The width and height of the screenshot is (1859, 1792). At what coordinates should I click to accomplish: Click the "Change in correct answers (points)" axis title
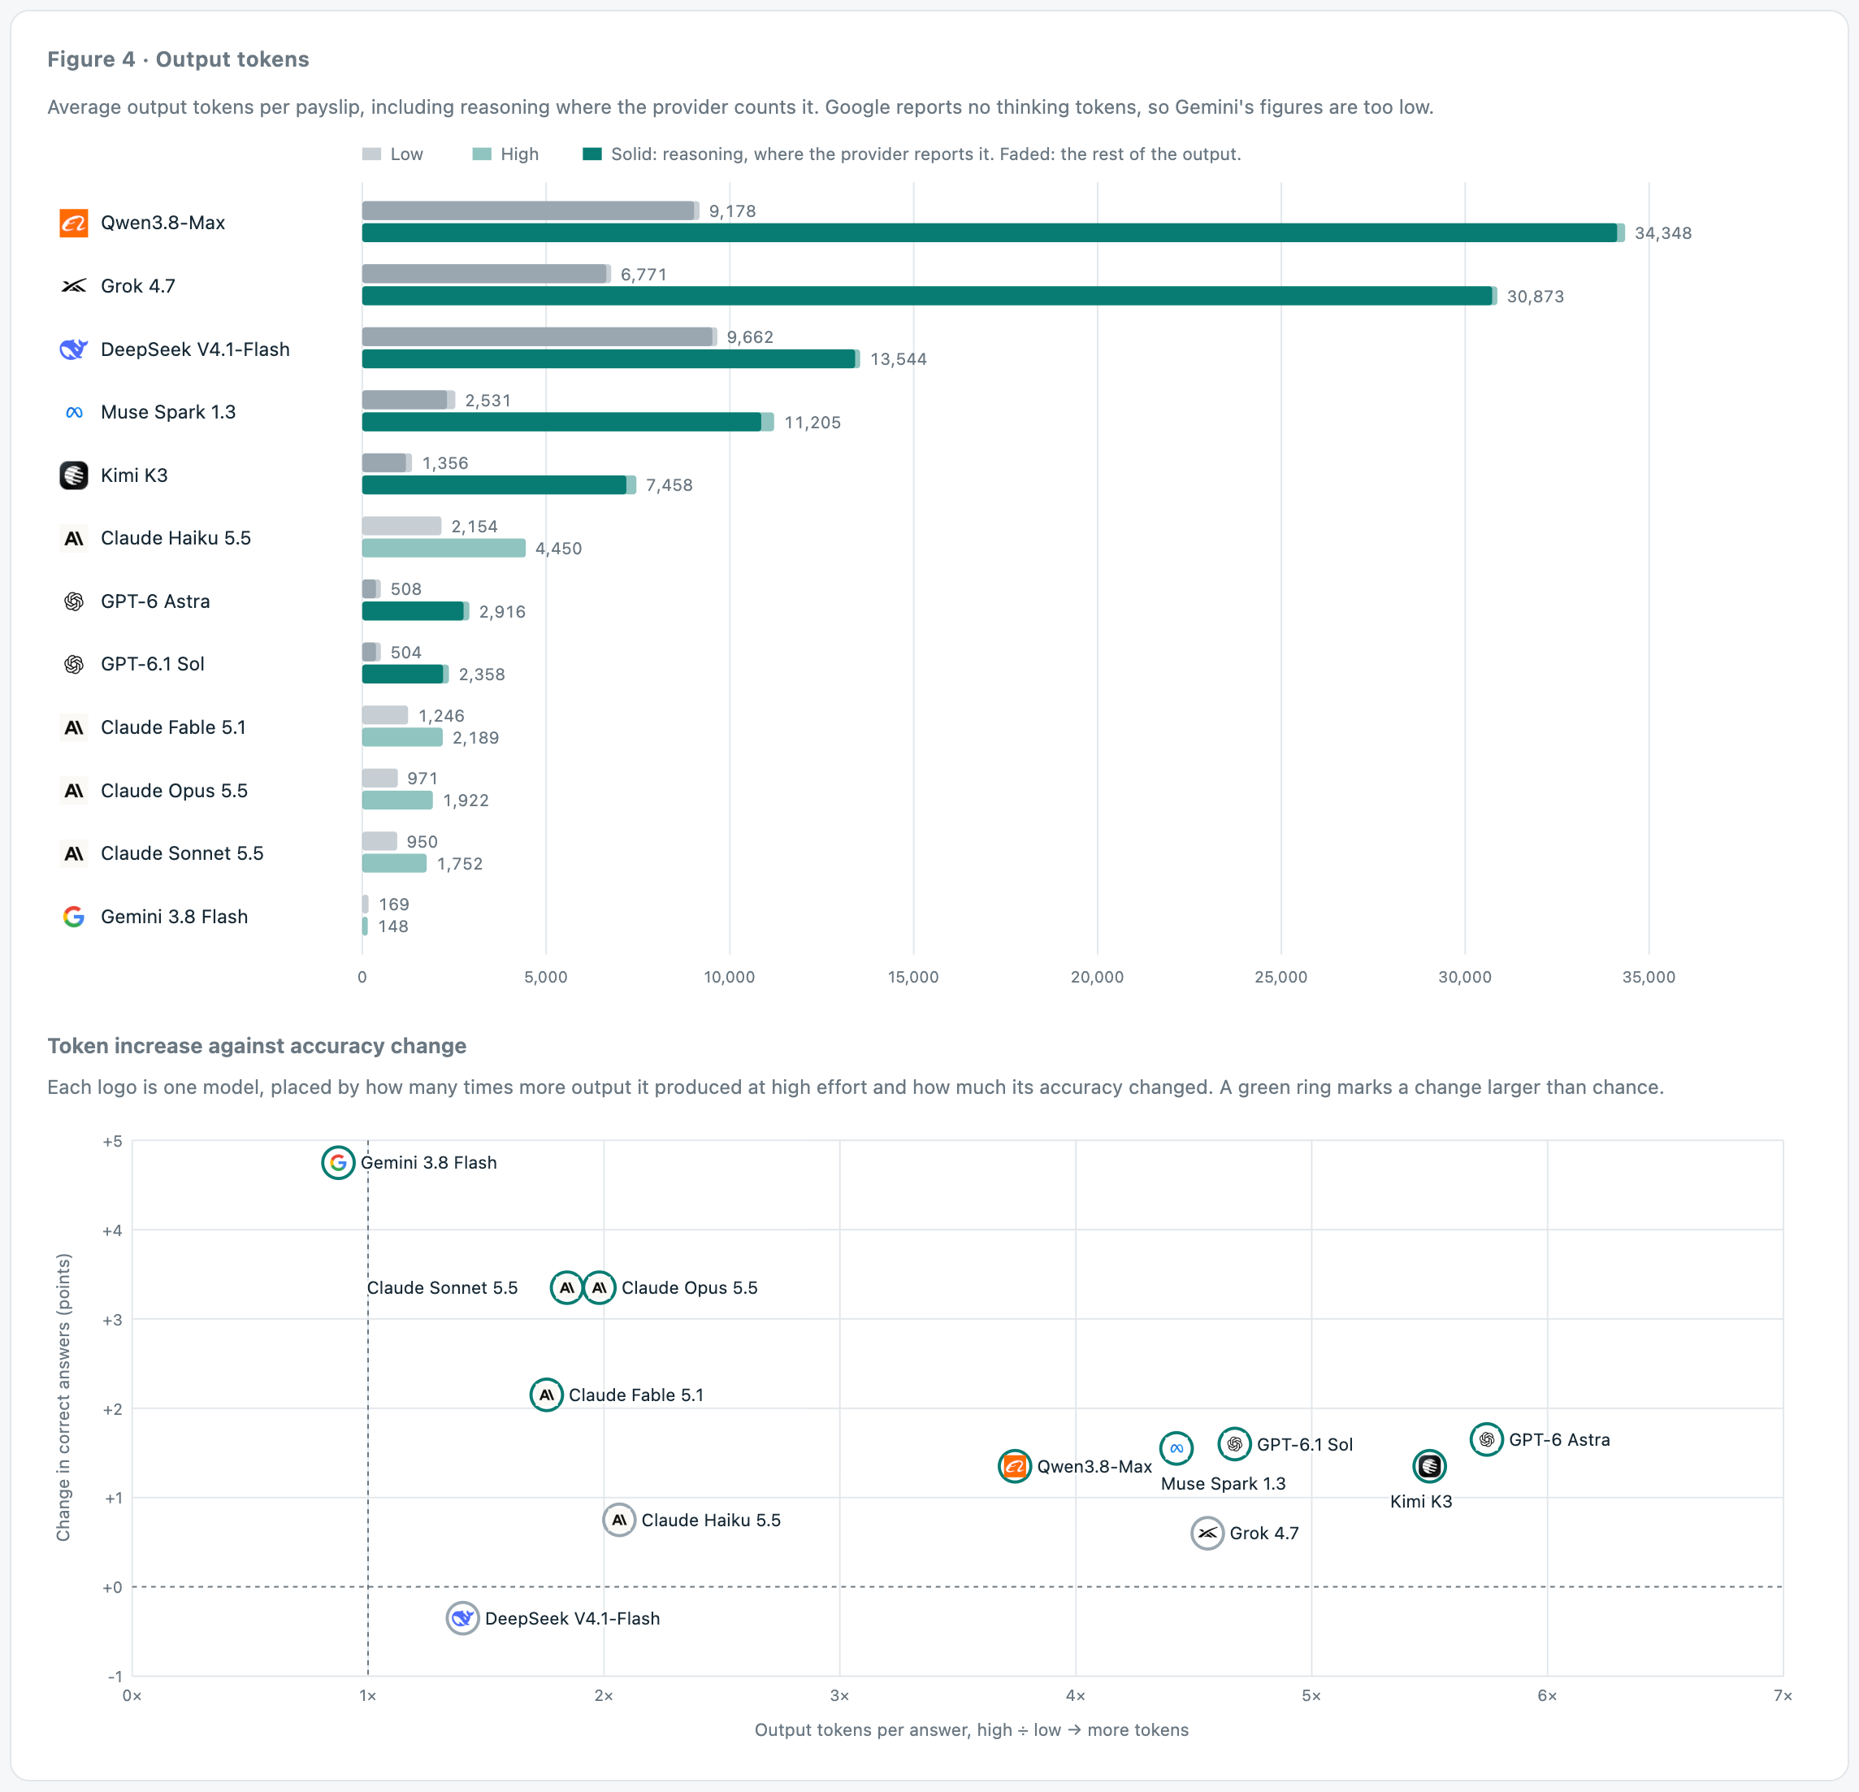pyautogui.click(x=63, y=1397)
